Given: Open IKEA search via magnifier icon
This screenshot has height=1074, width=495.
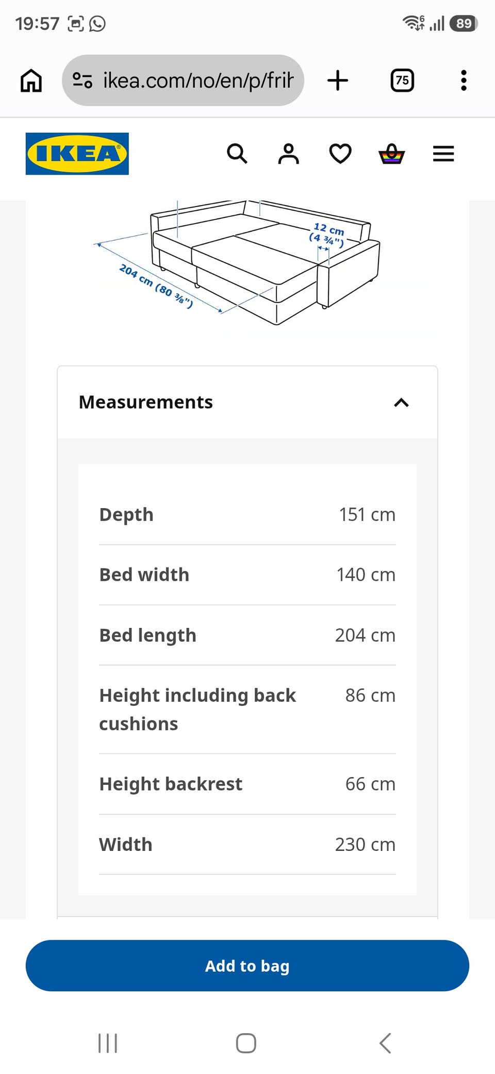Looking at the screenshot, I should 237,154.
